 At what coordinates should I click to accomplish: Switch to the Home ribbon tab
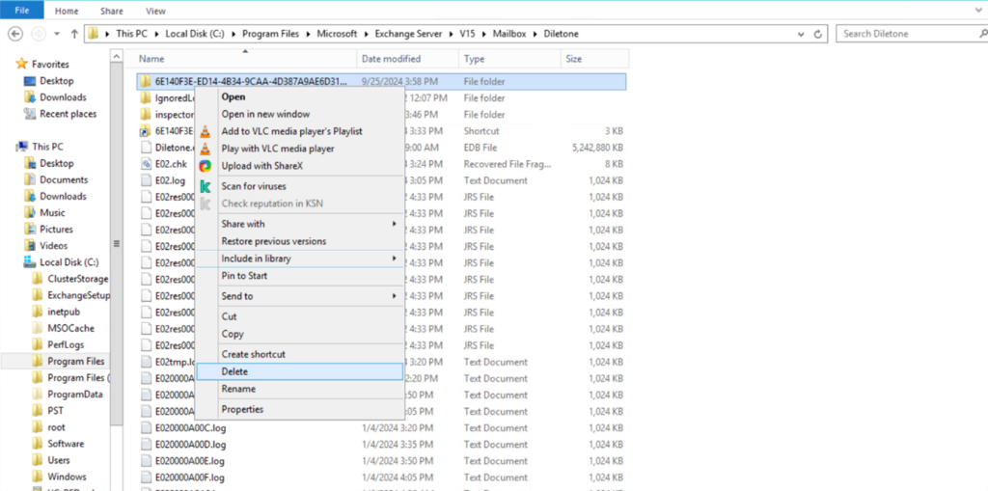coord(67,11)
